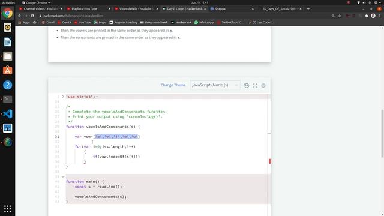Open Angular Loading bookmark
The width and height of the screenshot is (384, 216).
tap(123, 22)
